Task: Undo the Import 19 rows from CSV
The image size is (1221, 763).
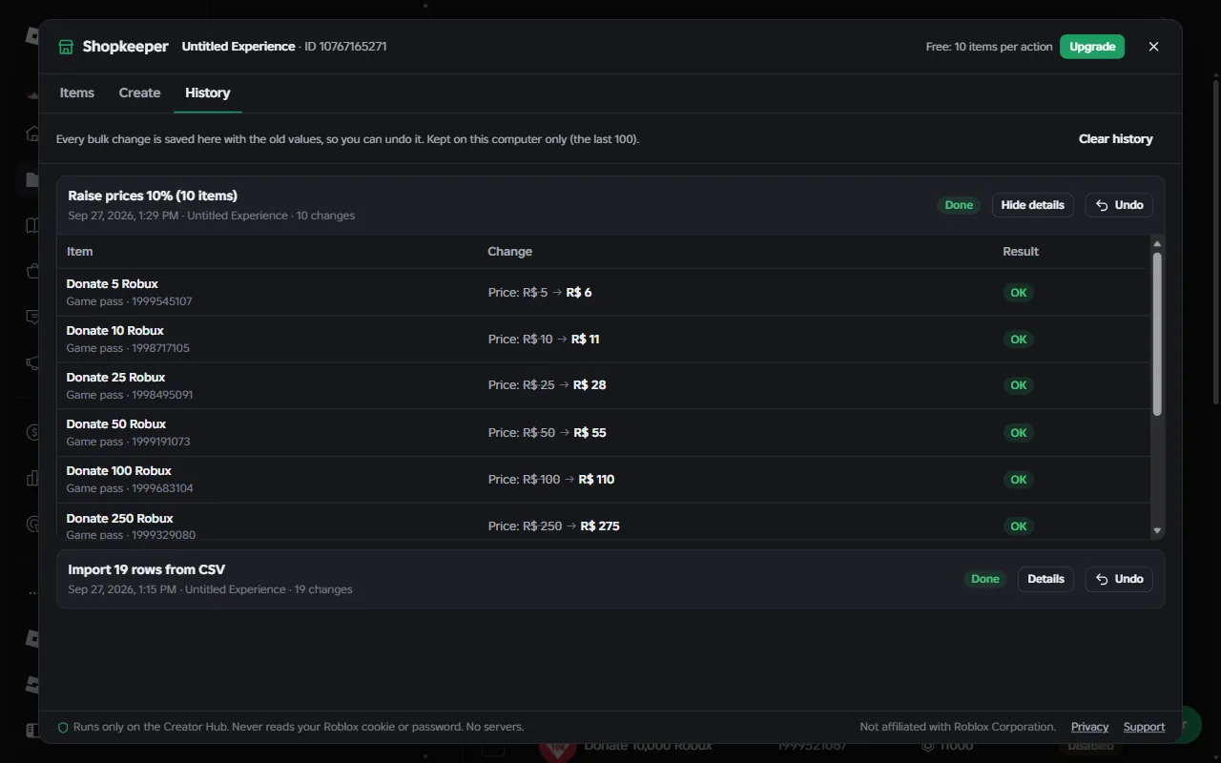Action: coord(1119,579)
